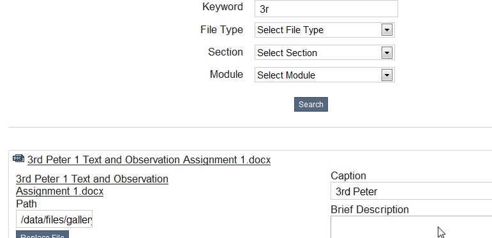The height and width of the screenshot is (238, 492).
Task: Open the two-line 3rd Peter Assignment link
Action: click(x=92, y=185)
